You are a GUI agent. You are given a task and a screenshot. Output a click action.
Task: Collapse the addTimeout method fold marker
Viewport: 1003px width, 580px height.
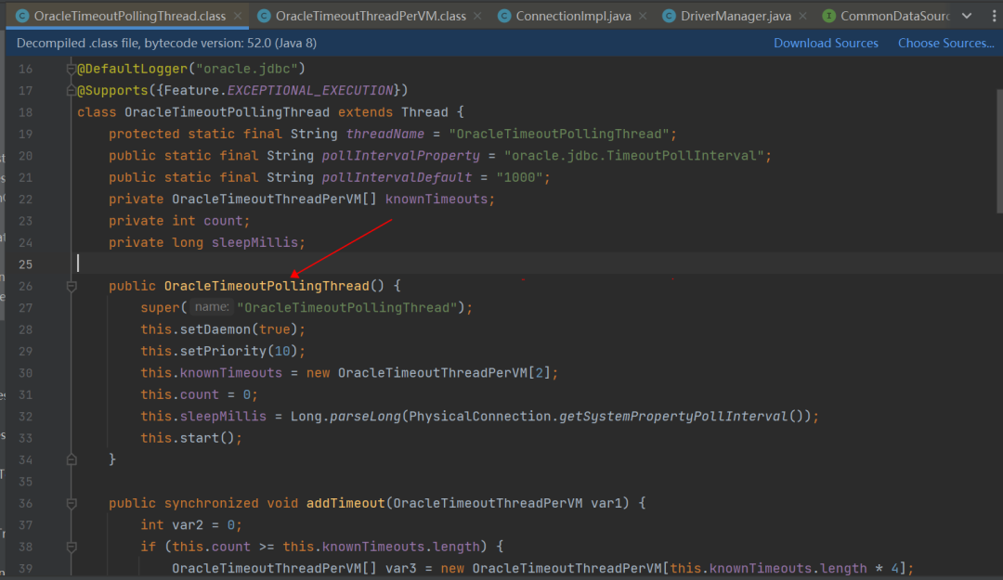[x=72, y=504]
